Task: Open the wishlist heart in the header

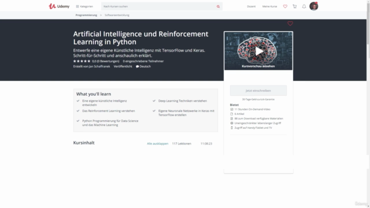Action: pyautogui.click(x=285, y=6)
